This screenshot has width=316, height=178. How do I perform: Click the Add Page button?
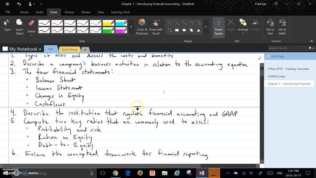[276, 56]
